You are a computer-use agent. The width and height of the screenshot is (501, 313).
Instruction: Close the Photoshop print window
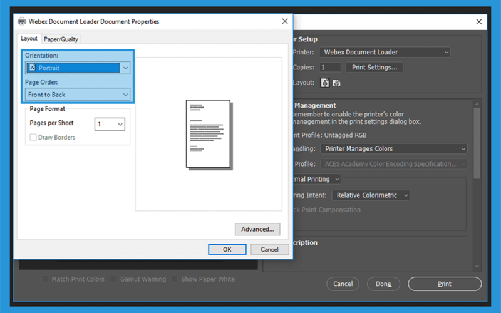pos(478,22)
